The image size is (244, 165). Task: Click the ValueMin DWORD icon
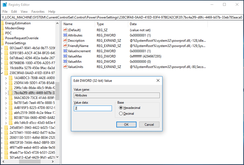tap(65, 61)
